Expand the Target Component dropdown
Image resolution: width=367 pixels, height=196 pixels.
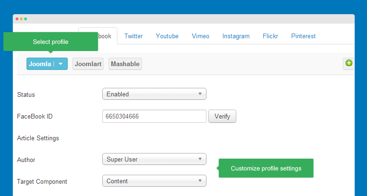(x=154, y=181)
